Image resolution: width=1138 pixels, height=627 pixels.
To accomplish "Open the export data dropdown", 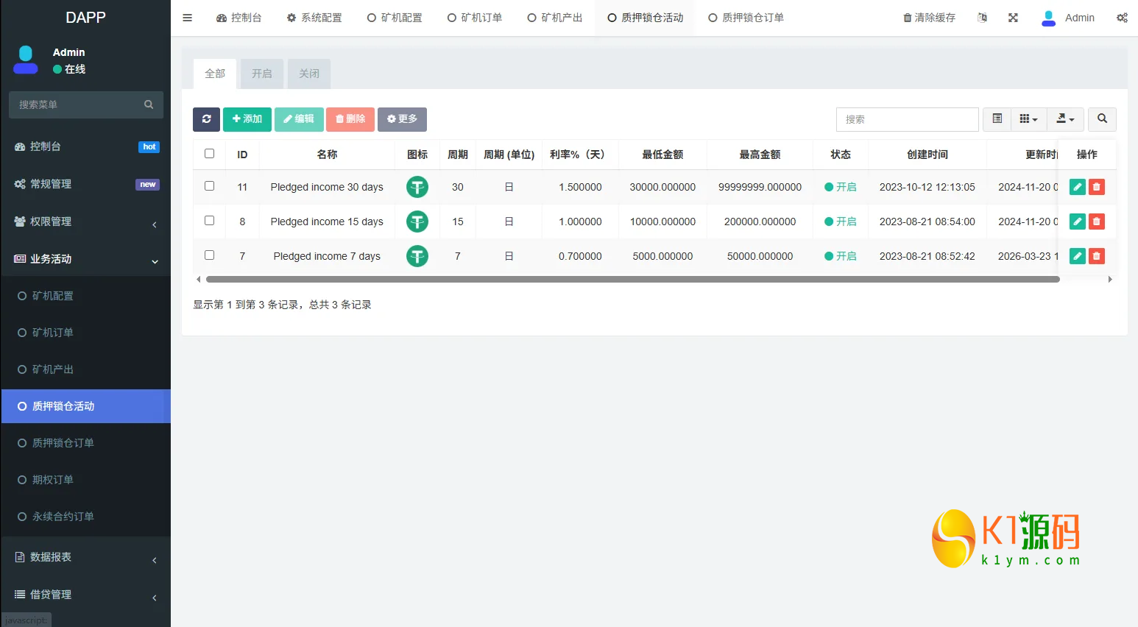I will pyautogui.click(x=1065, y=119).
